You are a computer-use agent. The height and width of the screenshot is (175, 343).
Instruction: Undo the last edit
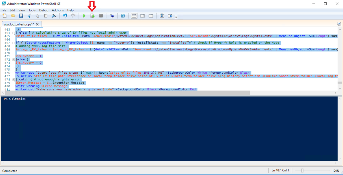[65, 16]
